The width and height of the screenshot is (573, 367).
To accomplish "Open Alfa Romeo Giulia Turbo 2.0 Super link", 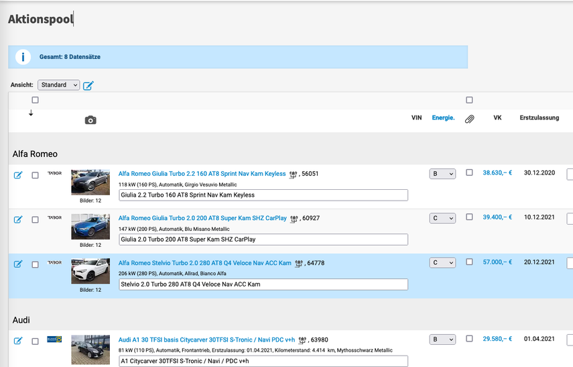I will (x=202, y=218).
